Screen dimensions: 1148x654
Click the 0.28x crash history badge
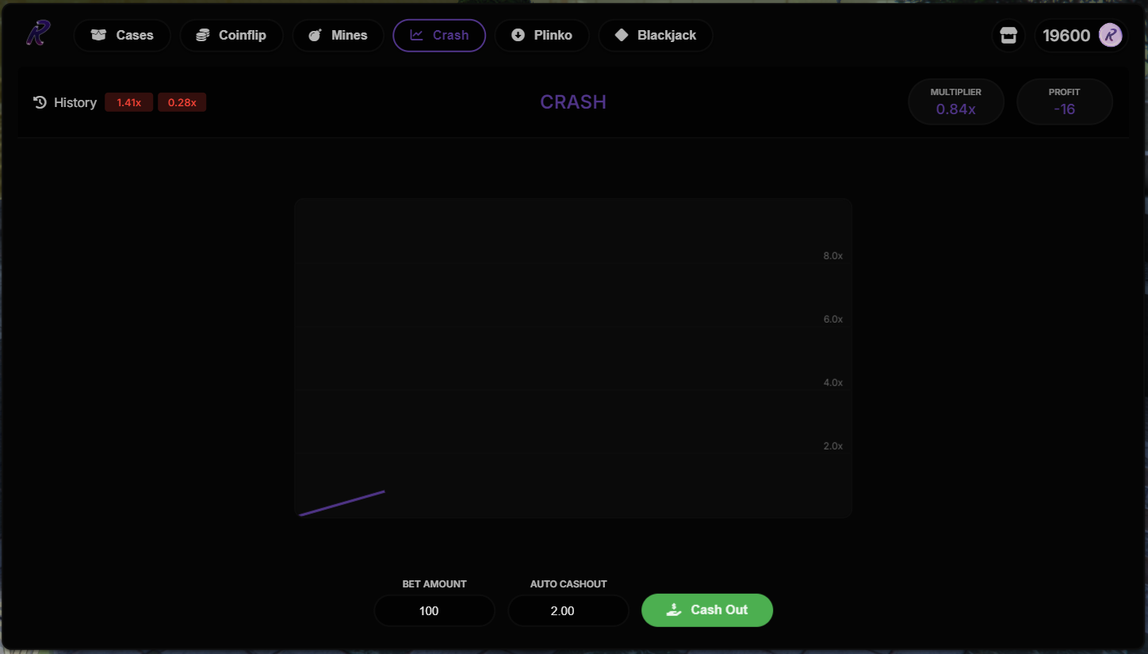point(182,101)
